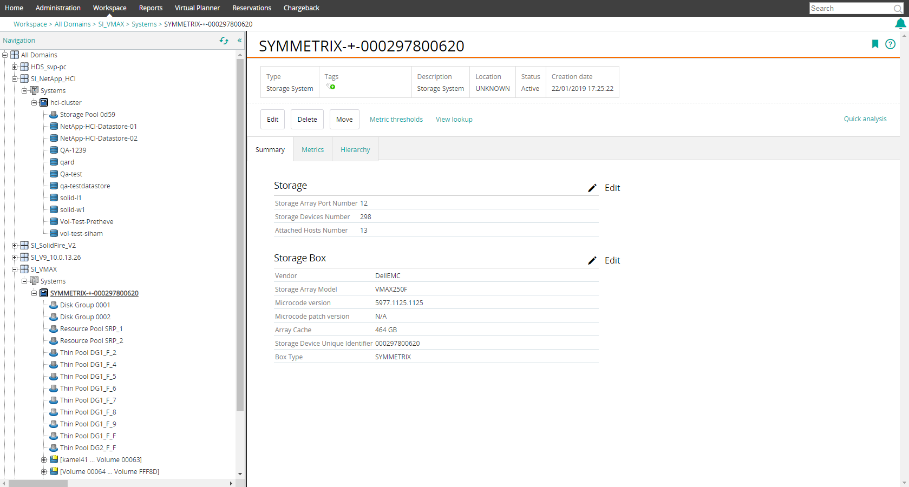This screenshot has width=909, height=487.
Task: Expand the SI_SolidFire_V2 node
Action: pyautogui.click(x=15, y=246)
